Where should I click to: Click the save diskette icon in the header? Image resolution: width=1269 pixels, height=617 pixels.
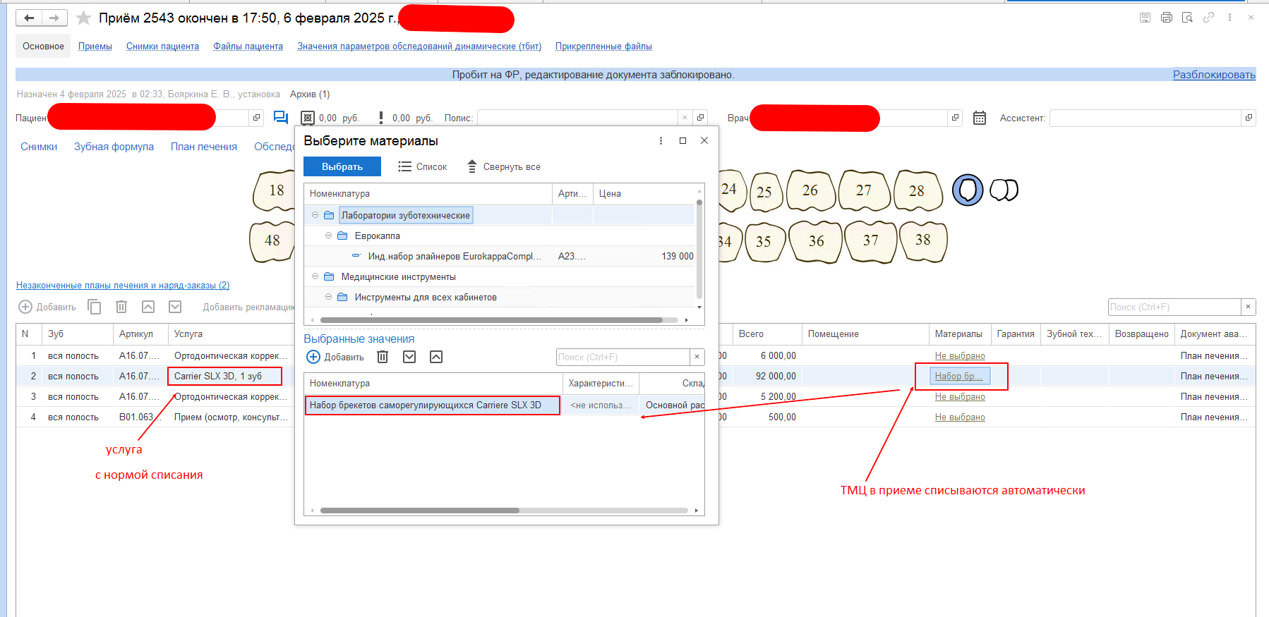(x=1145, y=18)
